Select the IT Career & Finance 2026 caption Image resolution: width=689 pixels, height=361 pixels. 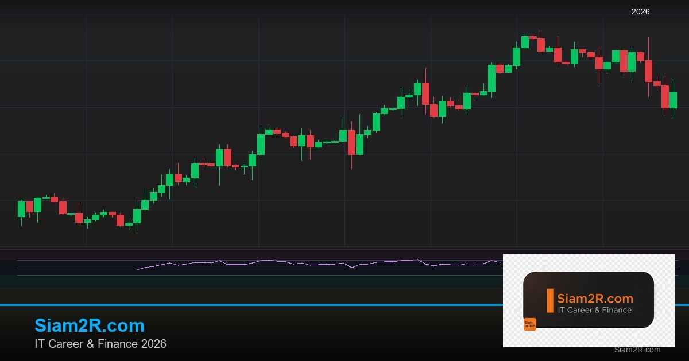[x=100, y=344]
